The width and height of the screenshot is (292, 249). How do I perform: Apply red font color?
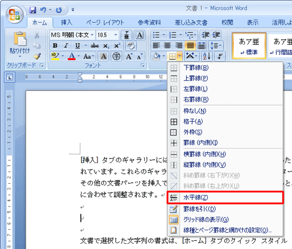pyautogui.click(x=72, y=57)
